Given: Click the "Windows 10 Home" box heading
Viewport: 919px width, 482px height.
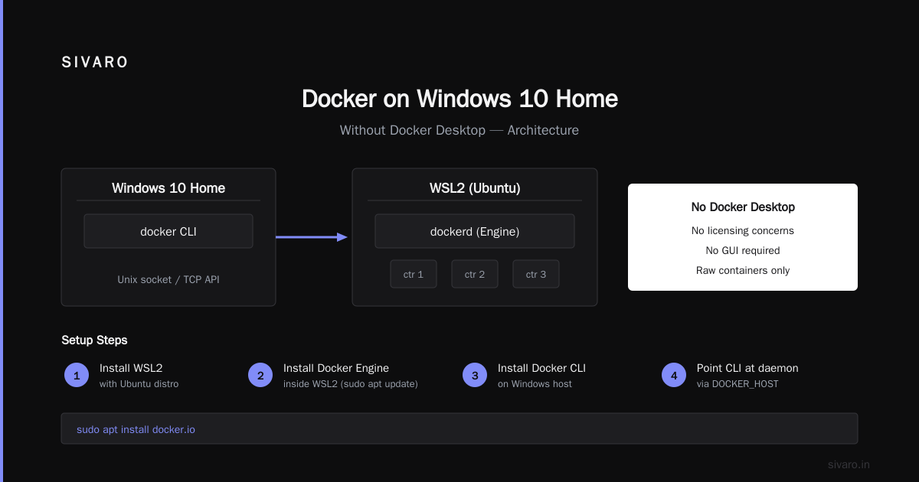Looking at the screenshot, I should coord(168,188).
